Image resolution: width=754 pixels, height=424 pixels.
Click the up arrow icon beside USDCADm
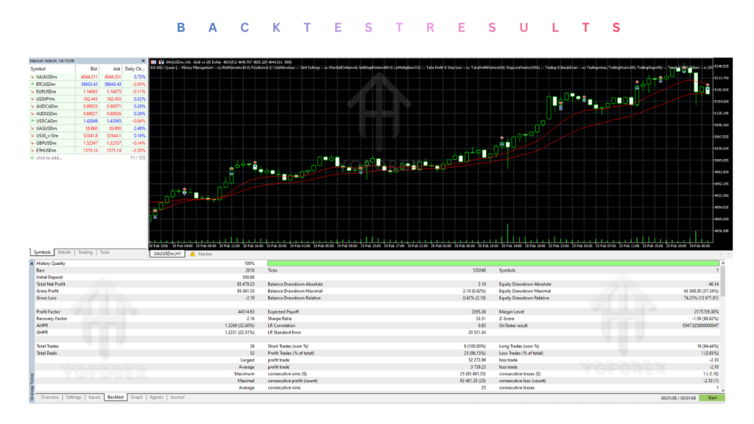click(x=32, y=121)
